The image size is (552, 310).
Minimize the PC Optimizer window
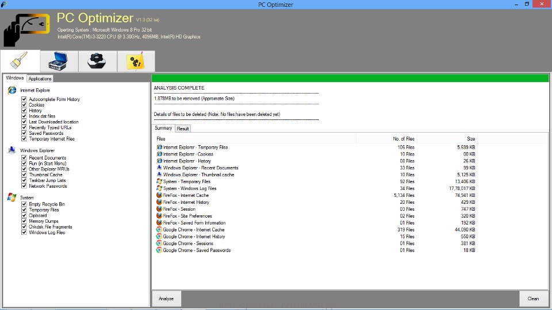pyautogui.click(x=516, y=4)
